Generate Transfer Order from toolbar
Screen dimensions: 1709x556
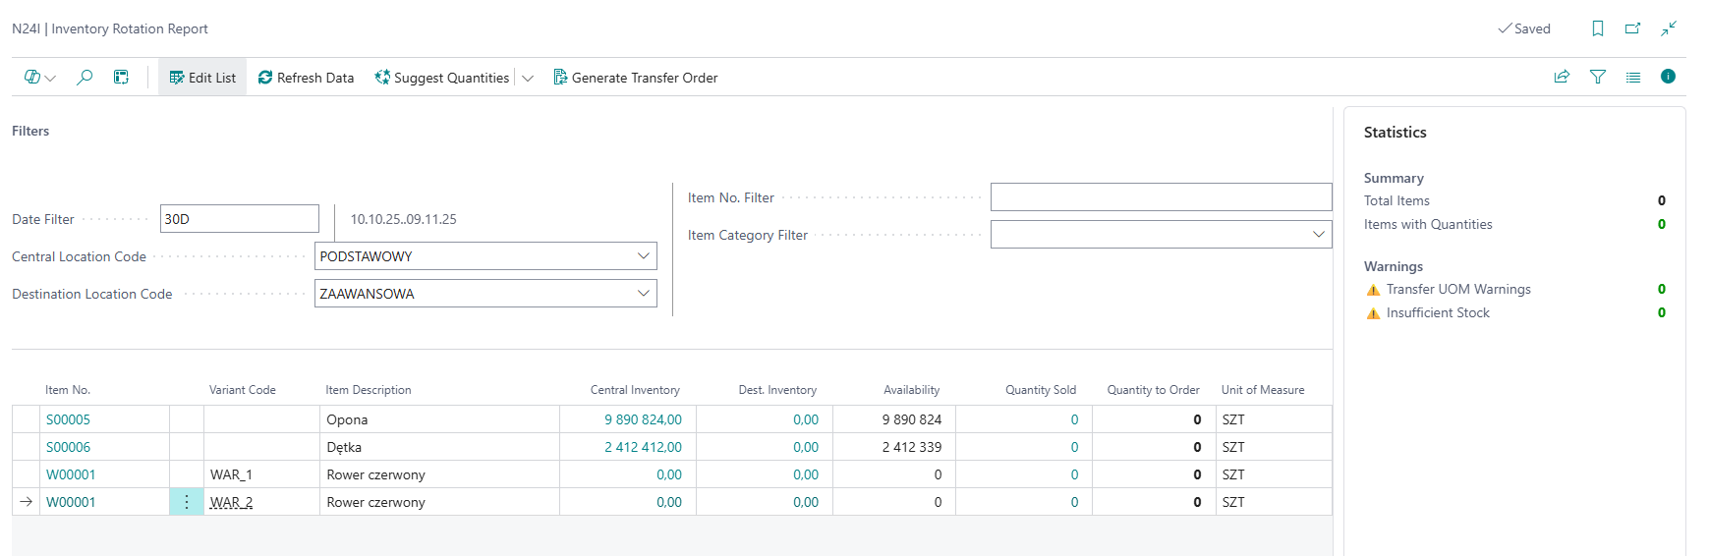tap(636, 78)
